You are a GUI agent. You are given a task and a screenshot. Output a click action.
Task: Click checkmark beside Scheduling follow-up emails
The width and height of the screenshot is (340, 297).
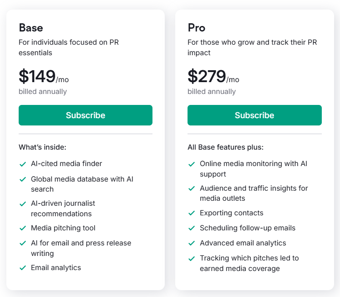(x=192, y=228)
